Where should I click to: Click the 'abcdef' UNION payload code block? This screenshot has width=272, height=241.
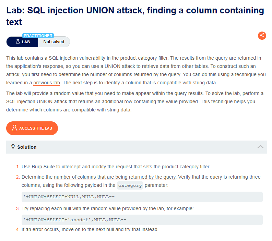click(142, 220)
